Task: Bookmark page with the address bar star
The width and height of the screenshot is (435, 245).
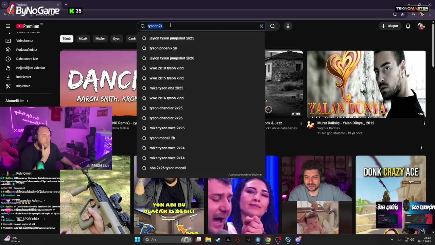Action: 402,14
